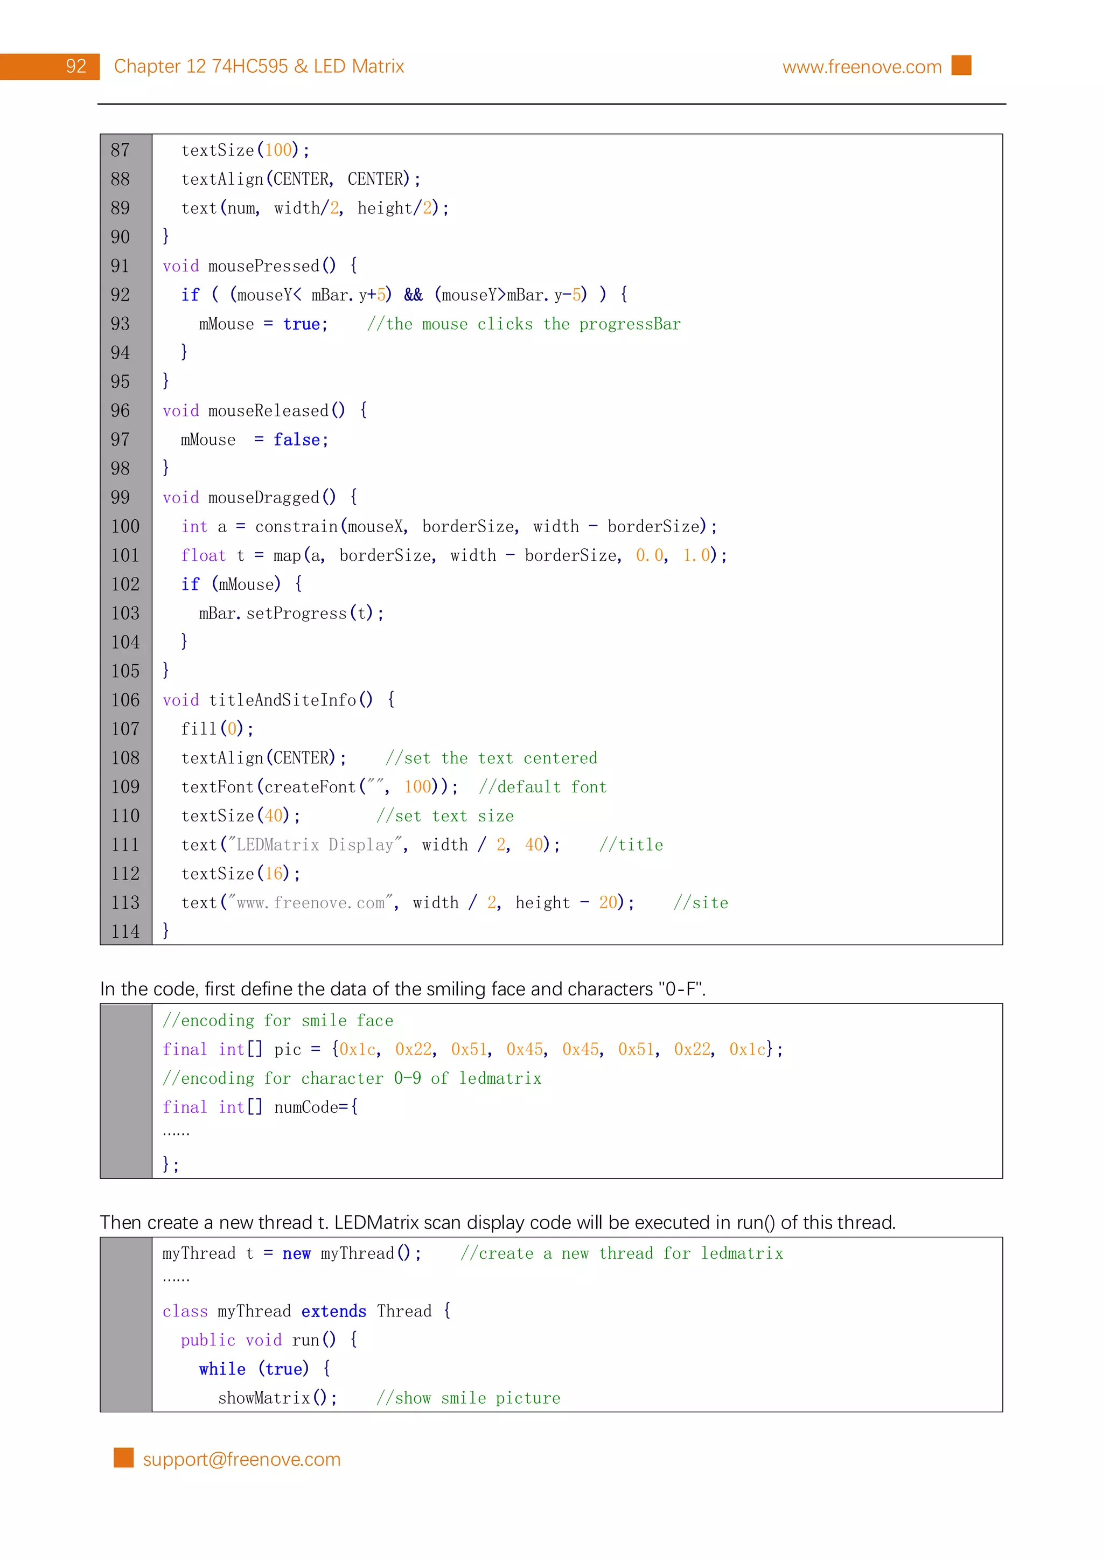
Task: Click the void mouseDragged() declaration line
Action: click(260, 498)
